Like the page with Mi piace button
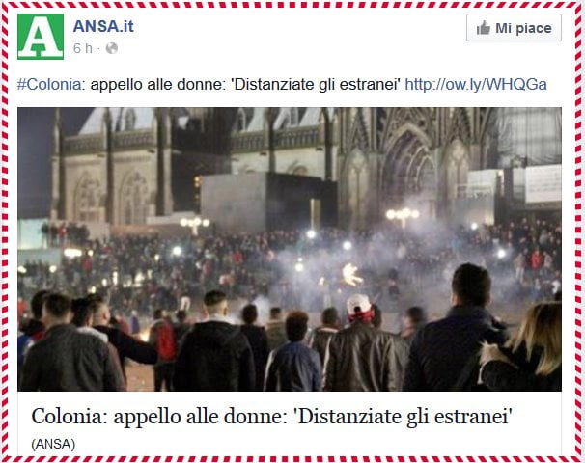The width and height of the screenshot is (585, 463). point(514,28)
